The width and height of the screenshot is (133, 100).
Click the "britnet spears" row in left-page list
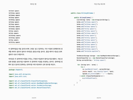tap(14, 11)
